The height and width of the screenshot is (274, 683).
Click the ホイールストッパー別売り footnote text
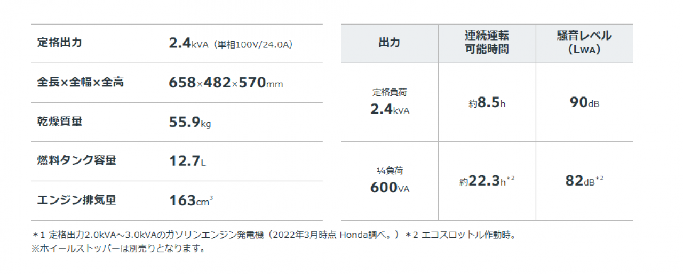118,248
